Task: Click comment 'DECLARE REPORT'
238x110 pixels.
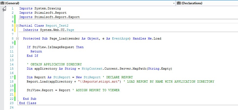Action: click(120, 77)
